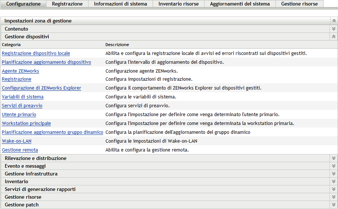Click the Descrizione column header

point(117,45)
